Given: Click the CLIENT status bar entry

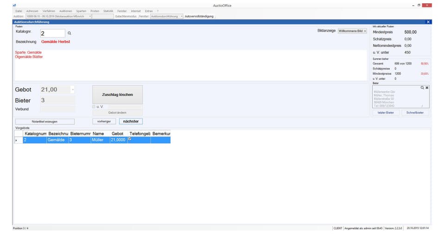Looking at the screenshot, I should [x=338, y=228].
